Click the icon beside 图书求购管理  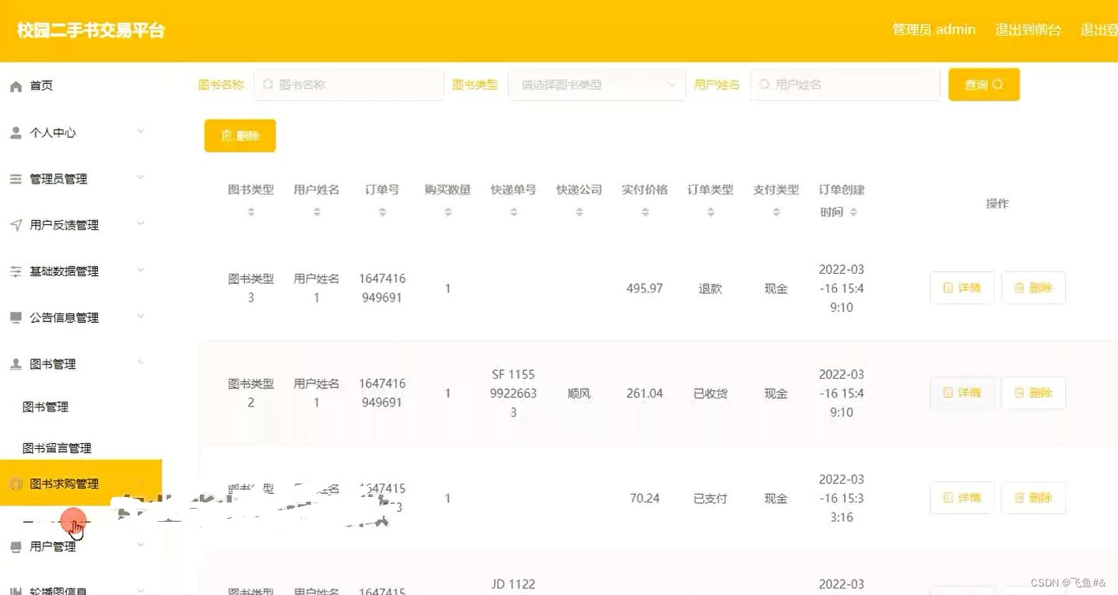pos(16,484)
